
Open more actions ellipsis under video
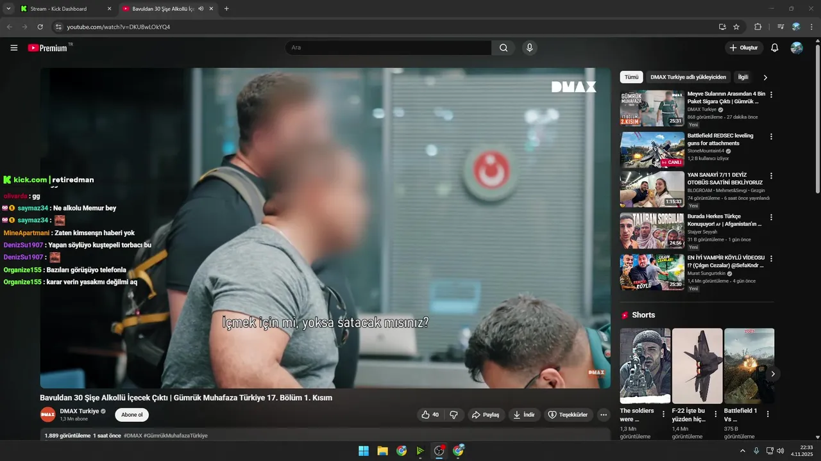[x=603, y=415]
